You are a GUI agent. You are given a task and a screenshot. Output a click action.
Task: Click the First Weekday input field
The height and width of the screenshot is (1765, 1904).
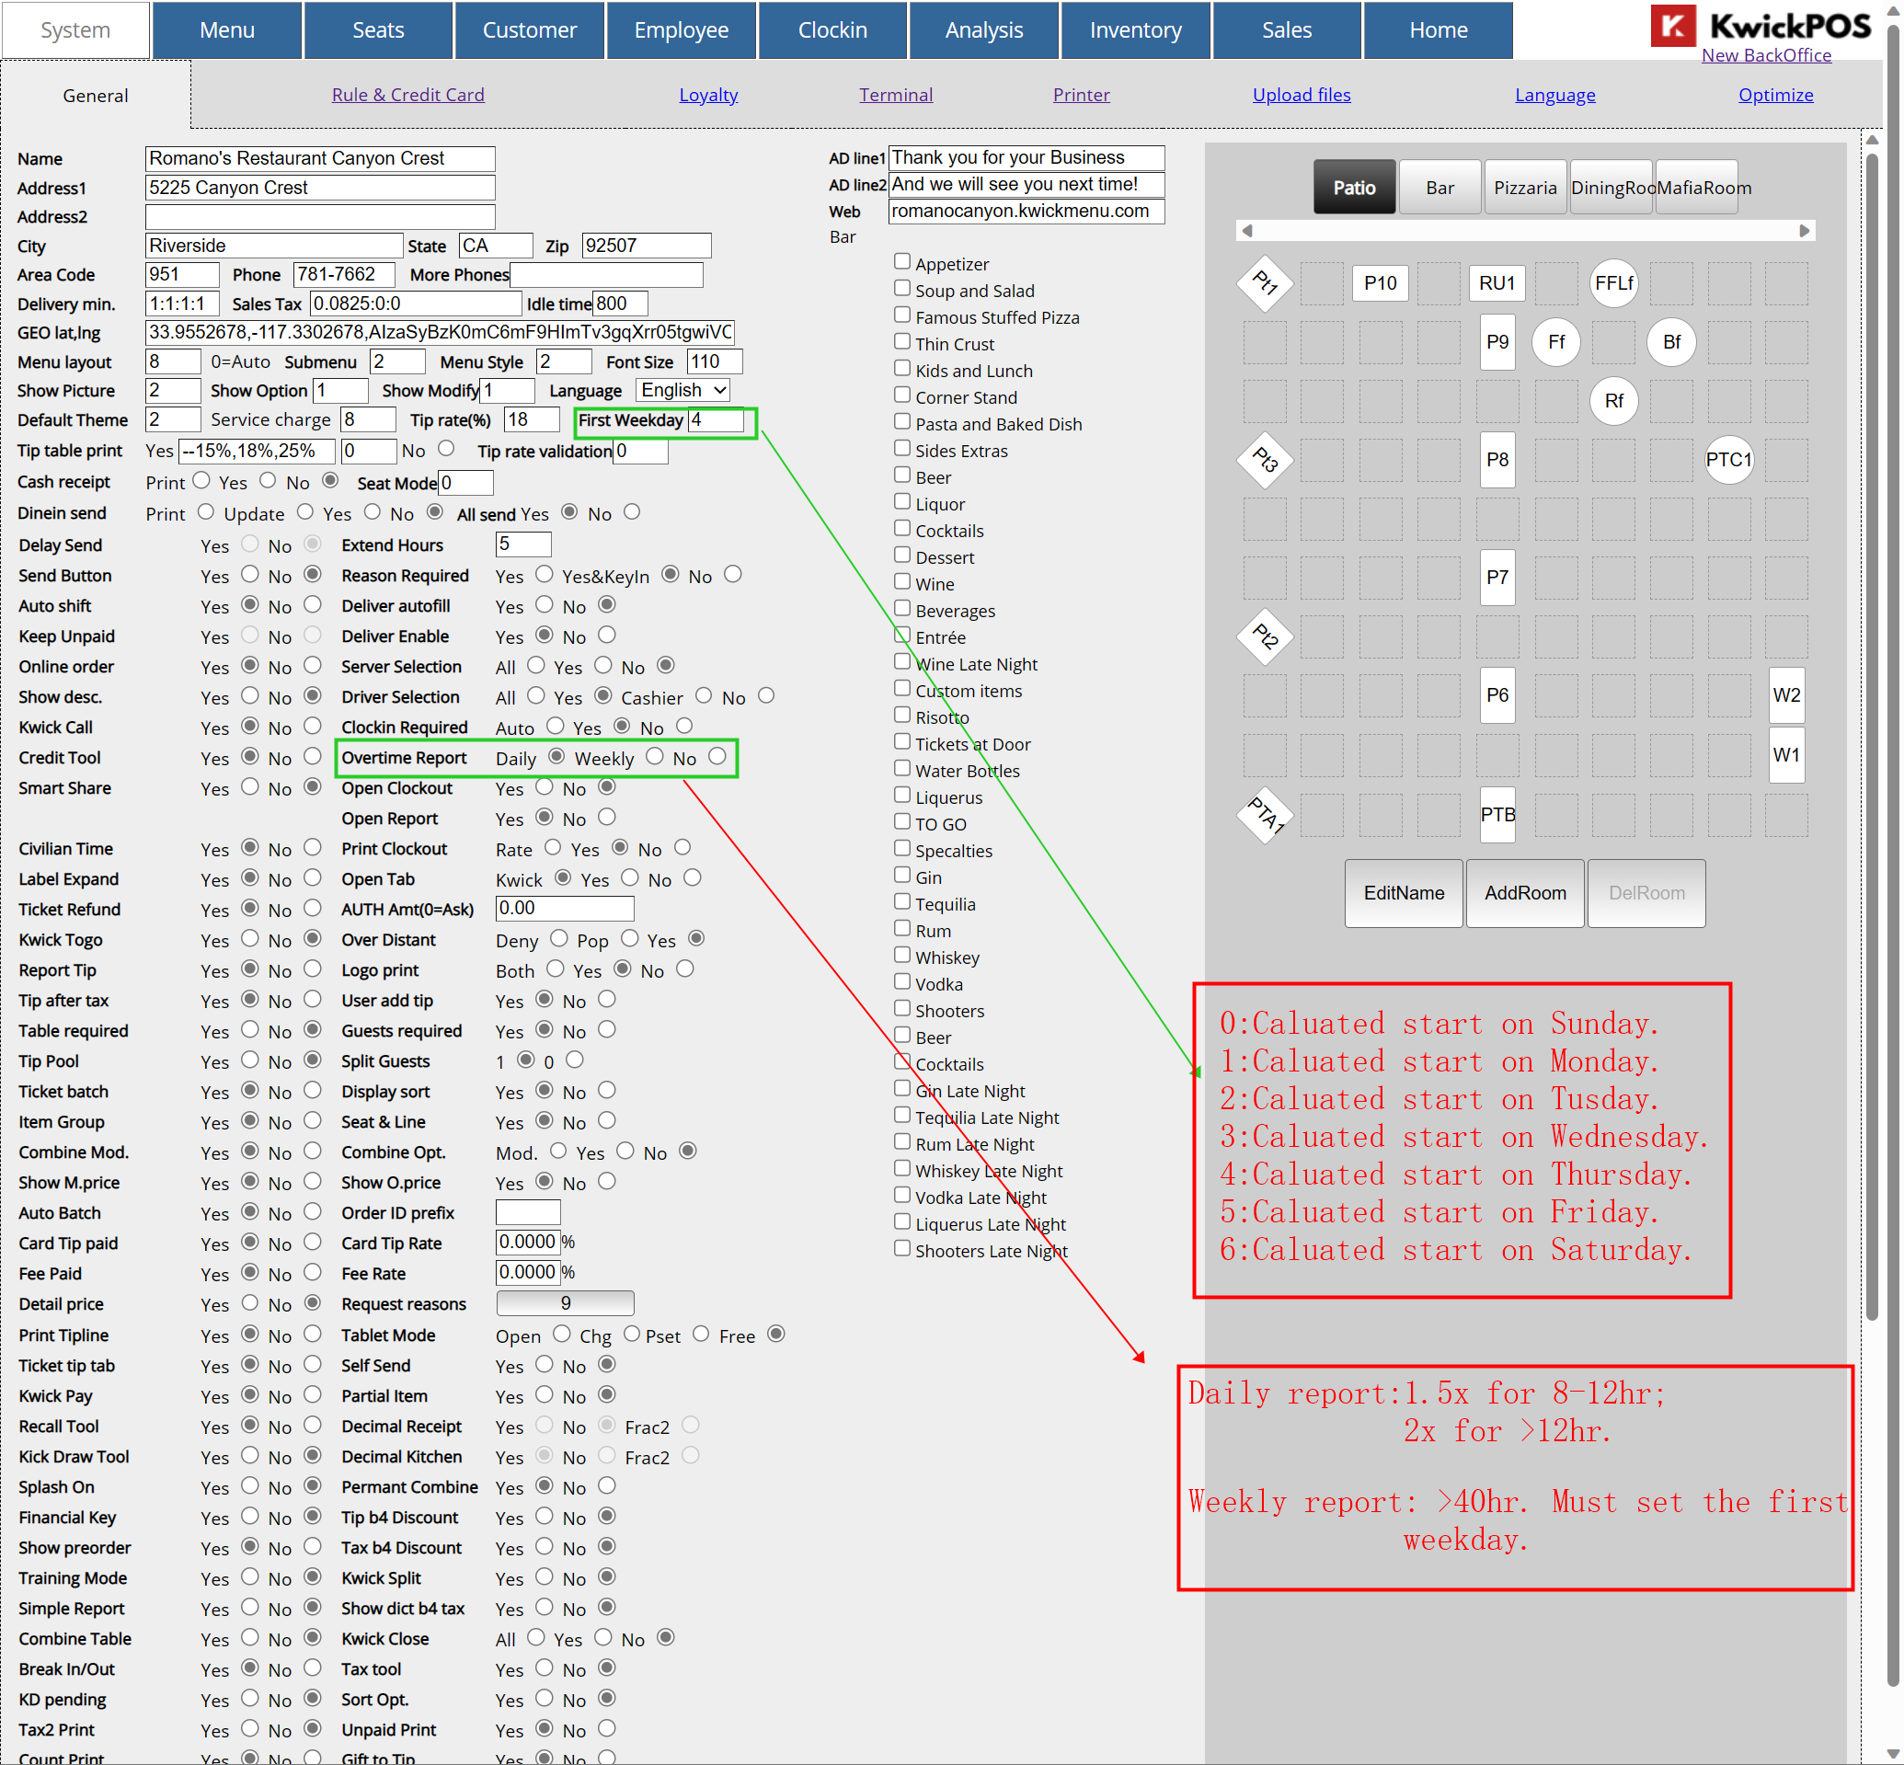pos(716,420)
